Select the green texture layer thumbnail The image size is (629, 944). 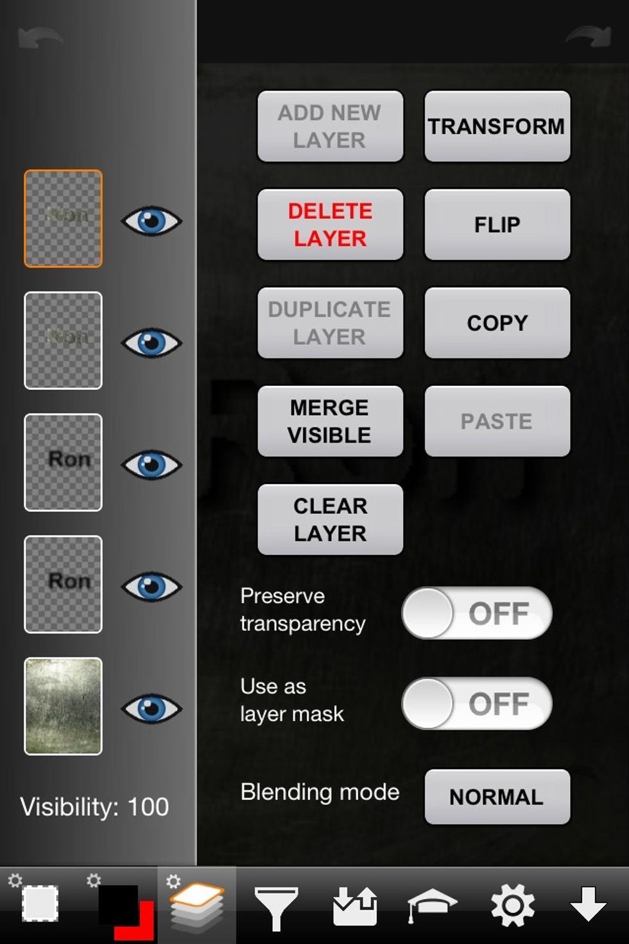point(63,706)
